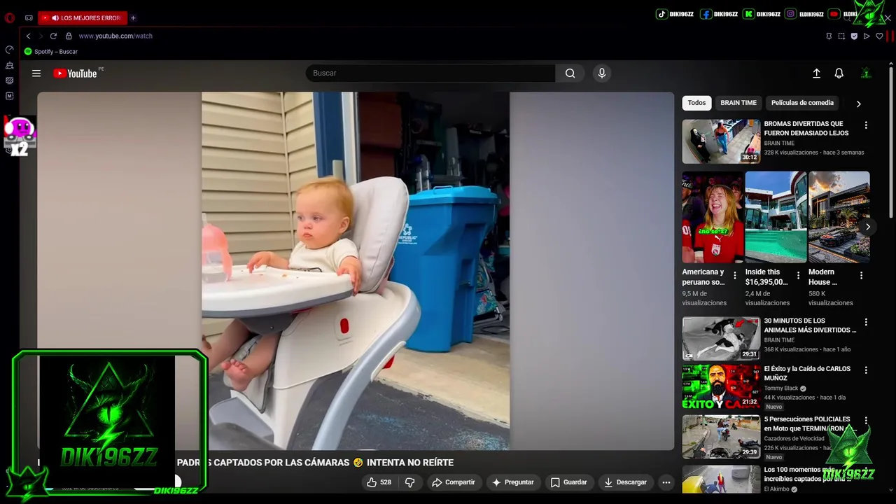Pin the tab using the pin icon

[829, 36]
